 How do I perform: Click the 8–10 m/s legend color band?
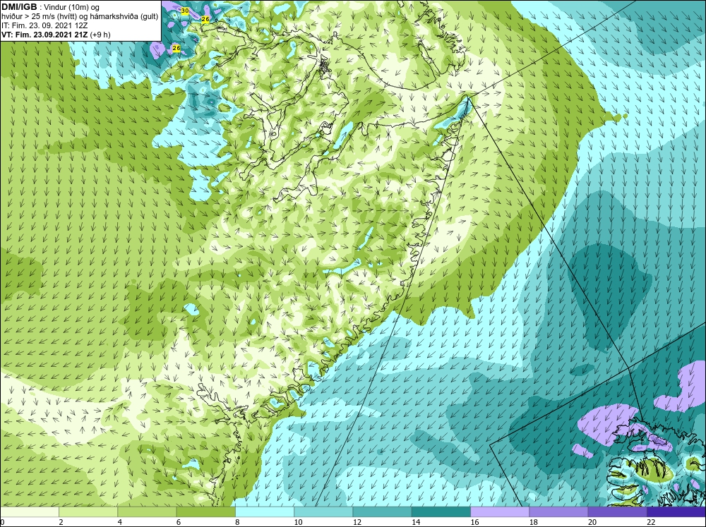(265, 512)
